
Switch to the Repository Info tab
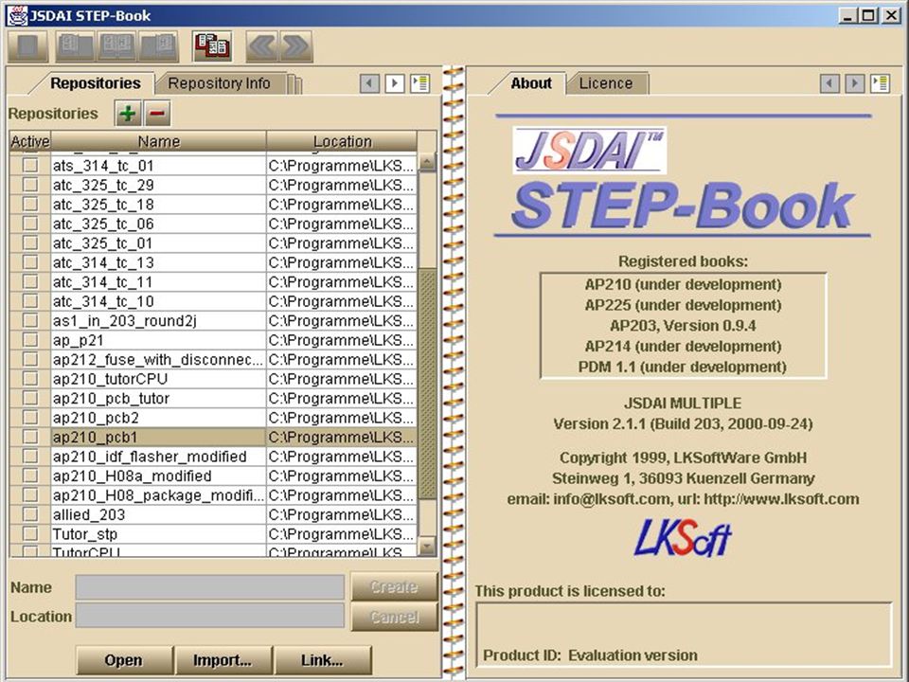click(x=219, y=83)
